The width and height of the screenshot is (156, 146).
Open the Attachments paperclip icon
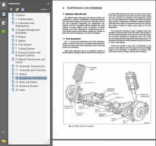(x=4, y=132)
